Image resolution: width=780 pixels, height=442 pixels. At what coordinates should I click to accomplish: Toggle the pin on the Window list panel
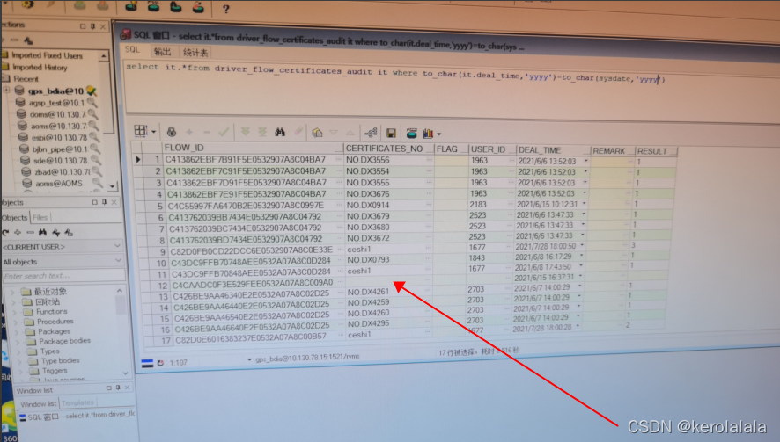(118, 388)
